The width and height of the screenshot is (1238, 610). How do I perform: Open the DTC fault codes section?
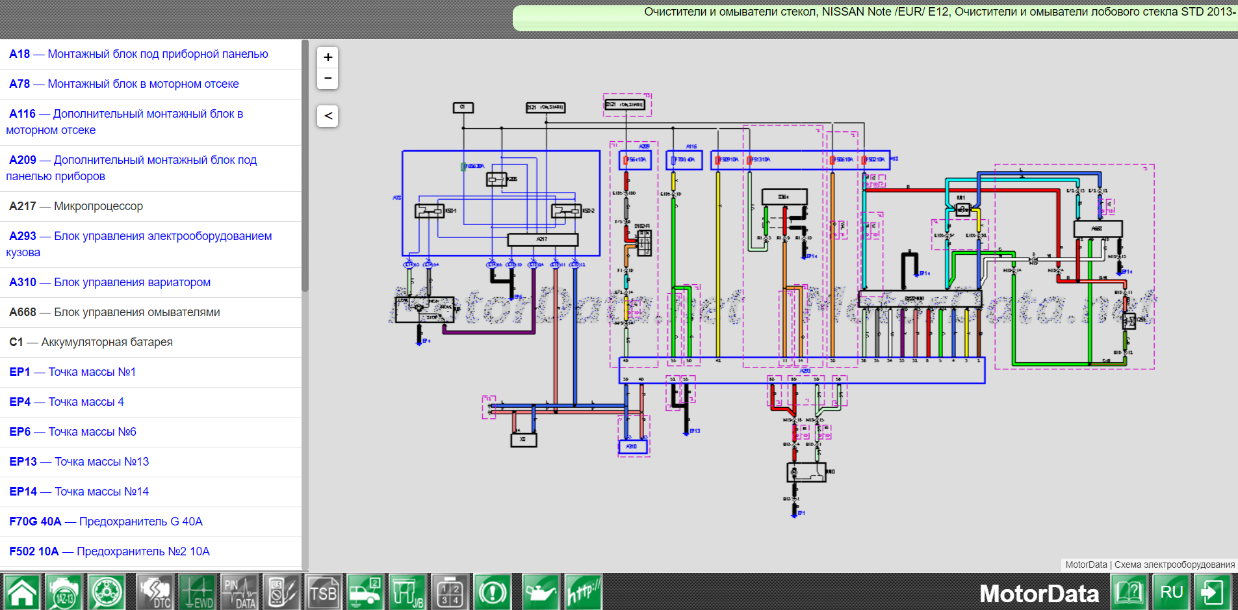[155, 592]
